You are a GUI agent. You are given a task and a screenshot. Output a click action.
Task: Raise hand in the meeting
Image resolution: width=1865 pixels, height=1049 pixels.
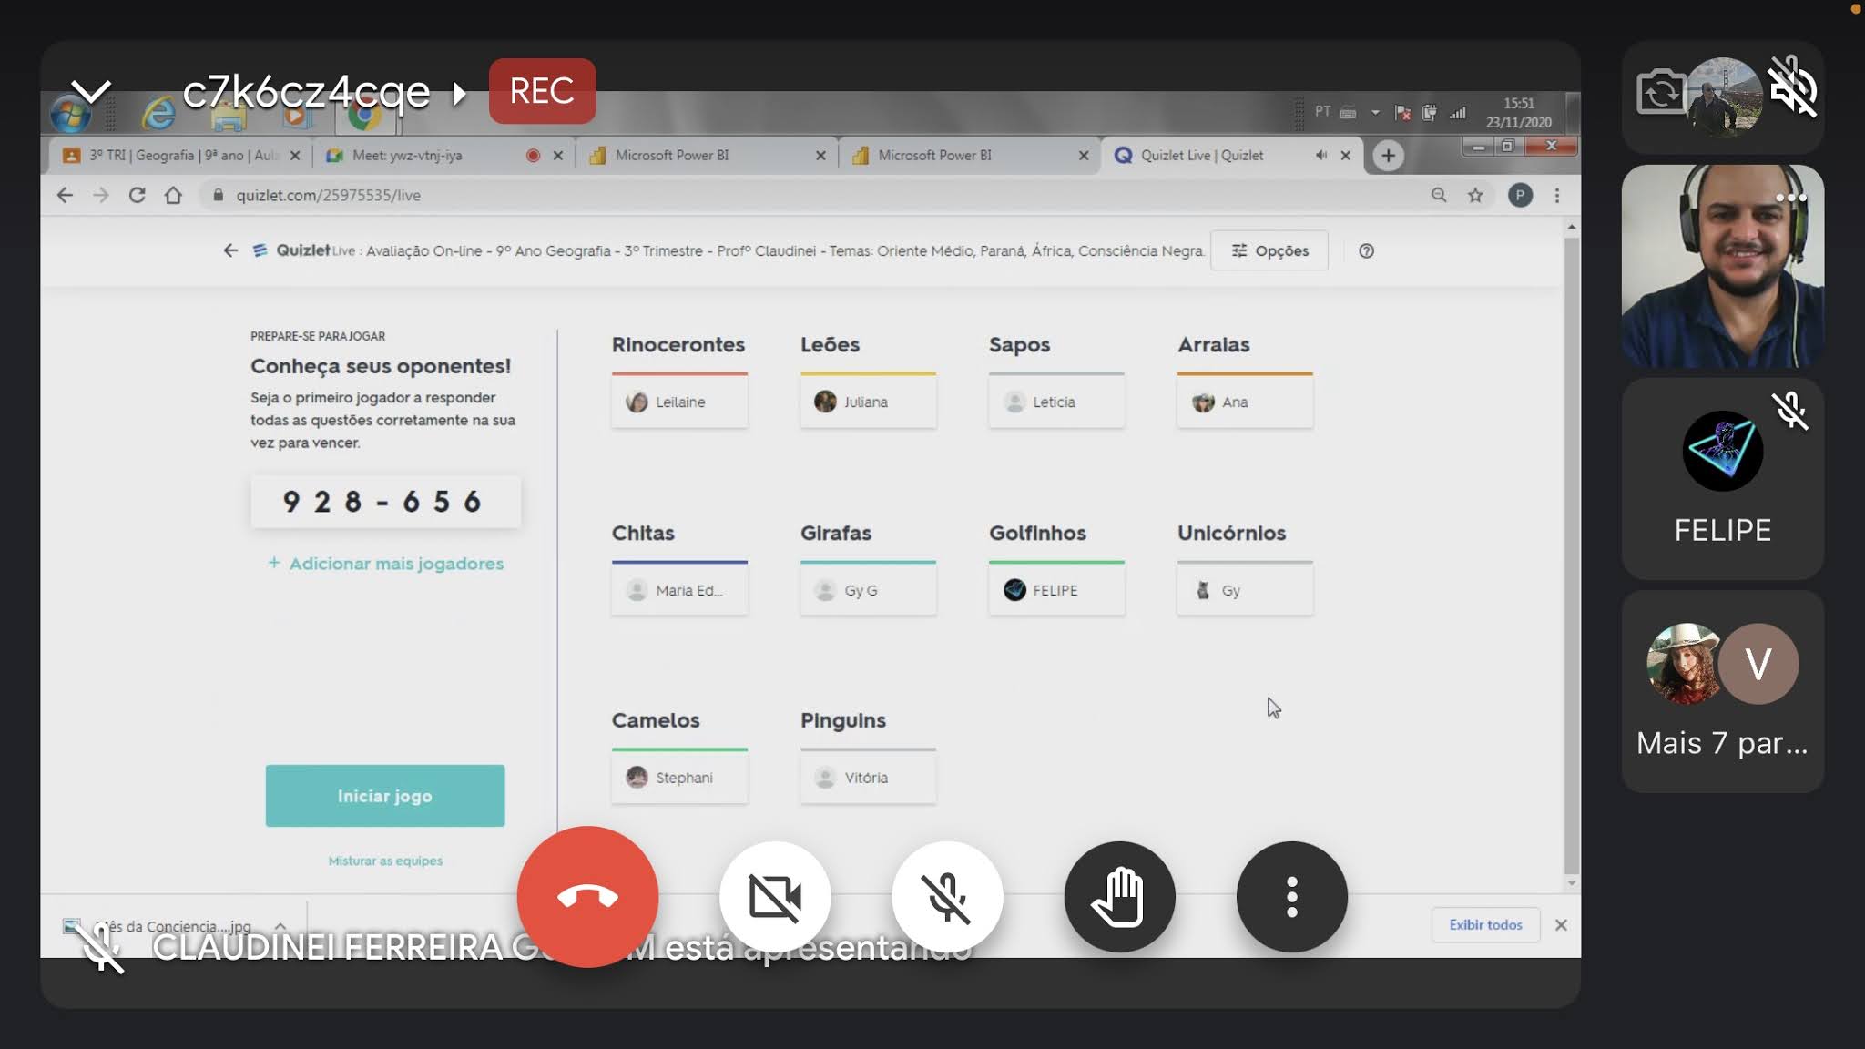click(1119, 897)
